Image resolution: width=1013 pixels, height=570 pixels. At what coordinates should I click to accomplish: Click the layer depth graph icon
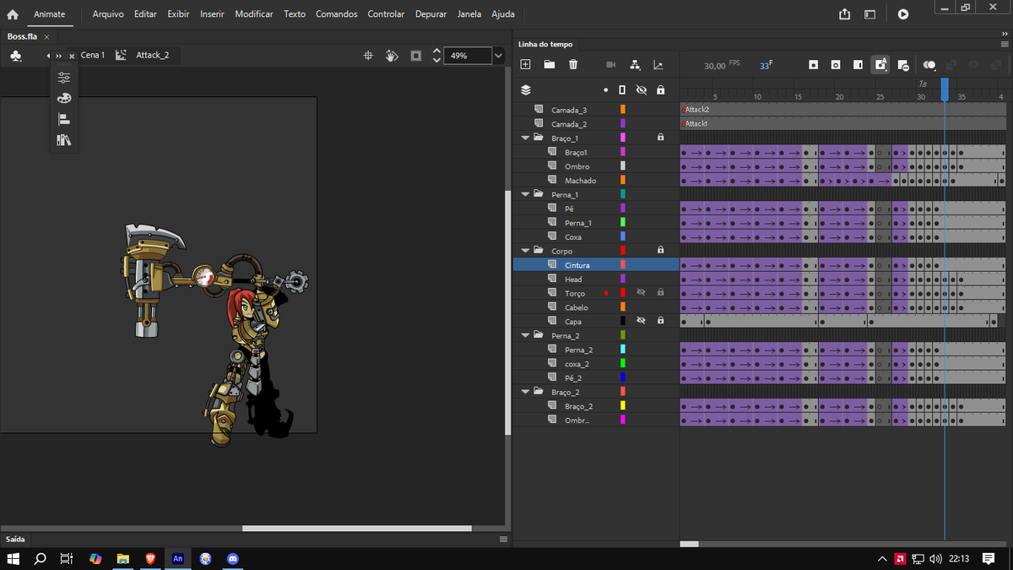(x=658, y=65)
